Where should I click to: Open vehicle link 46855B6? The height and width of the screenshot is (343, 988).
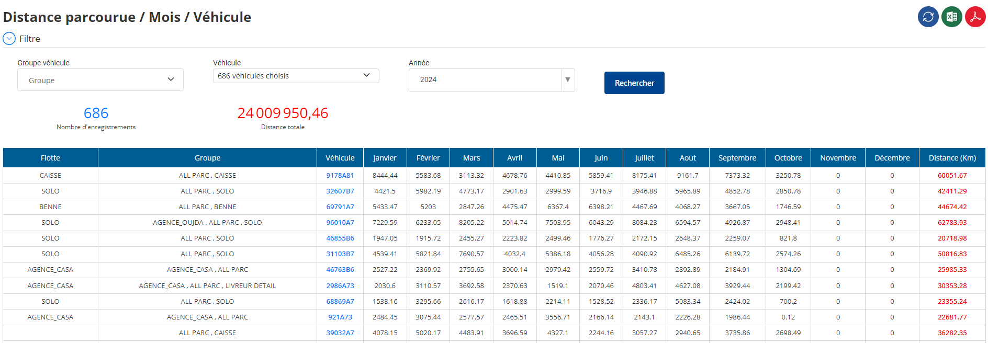coord(340,238)
